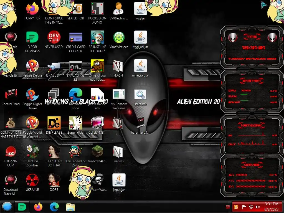284x213 pixels.
Task: Open DEEZ NUTZ stacked windows icon
Action: click(54, 94)
